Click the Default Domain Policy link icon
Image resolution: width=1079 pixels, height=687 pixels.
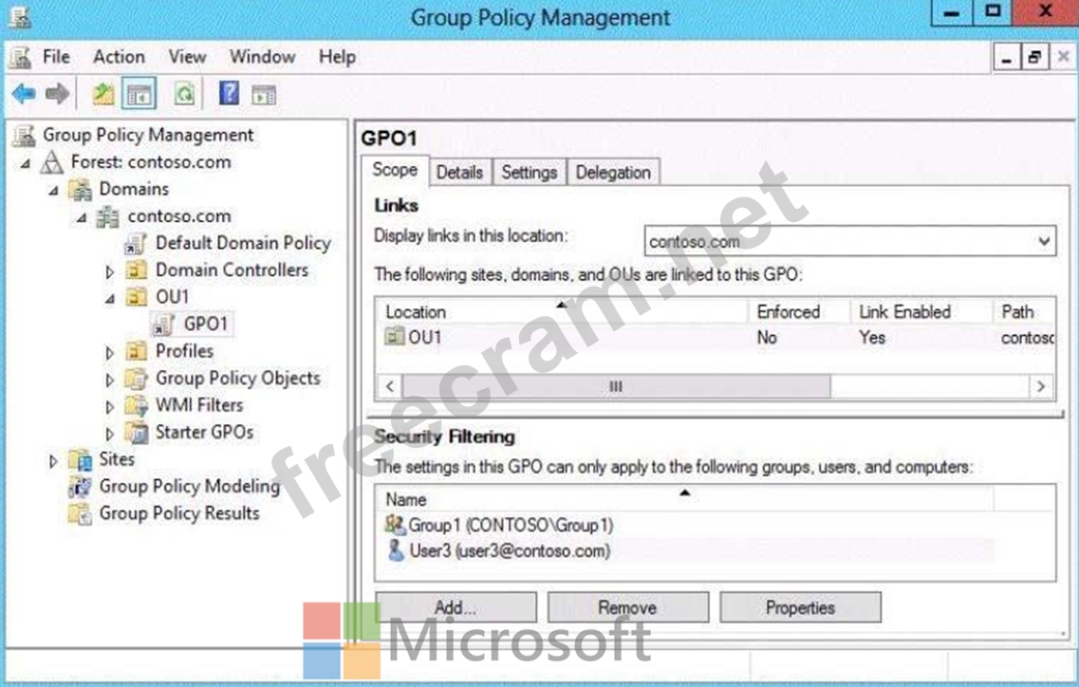(136, 244)
